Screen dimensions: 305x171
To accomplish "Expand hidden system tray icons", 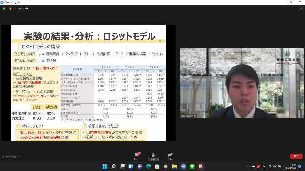I will (x=249, y=166).
